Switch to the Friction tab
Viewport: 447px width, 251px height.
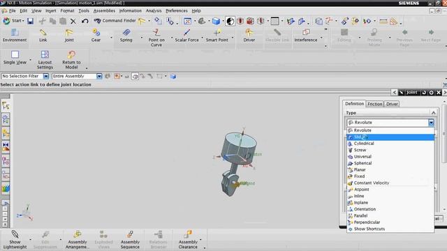pyautogui.click(x=374, y=104)
